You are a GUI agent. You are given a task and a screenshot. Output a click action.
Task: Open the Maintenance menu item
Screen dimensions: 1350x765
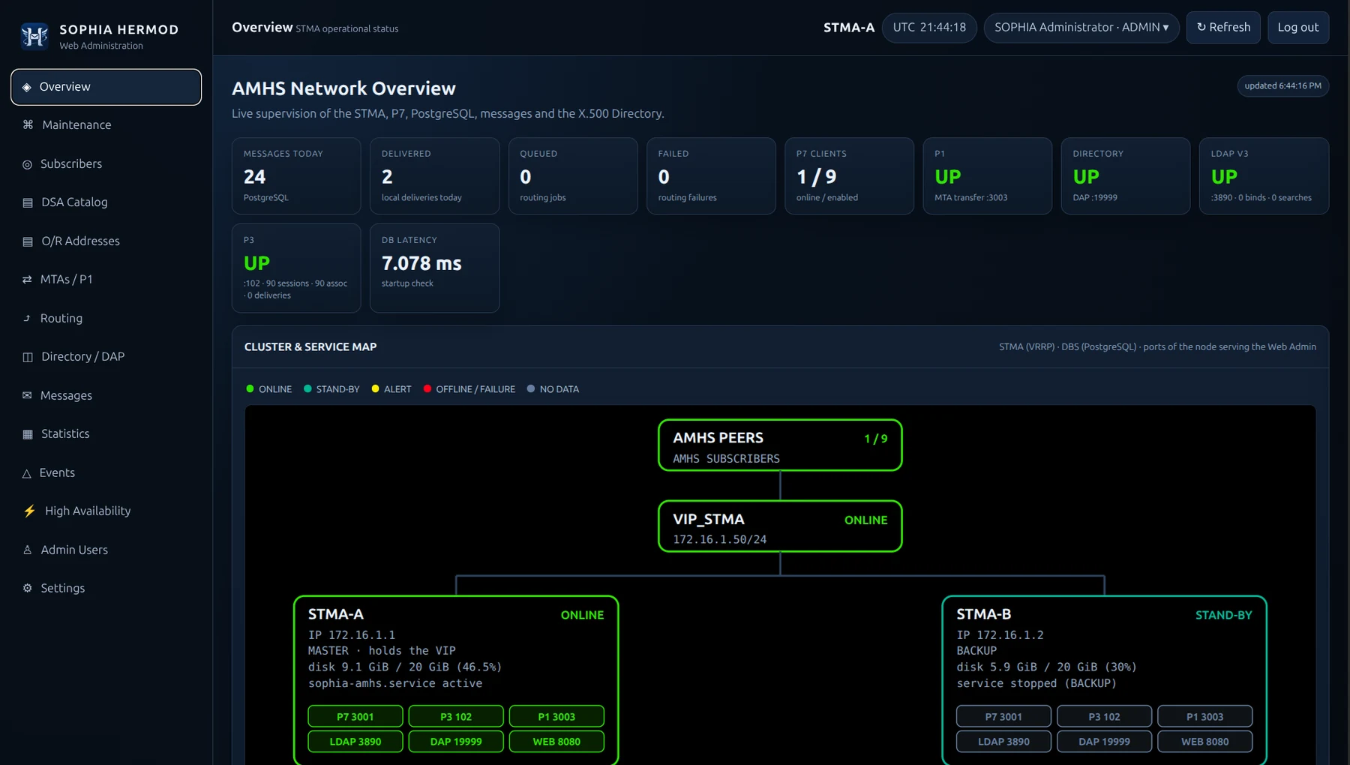click(106, 125)
